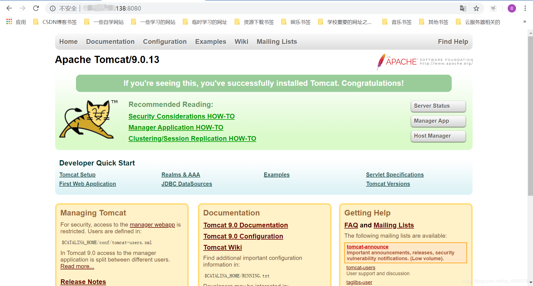
Task: Bookmark this page with the star icon
Action: [476, 8]
